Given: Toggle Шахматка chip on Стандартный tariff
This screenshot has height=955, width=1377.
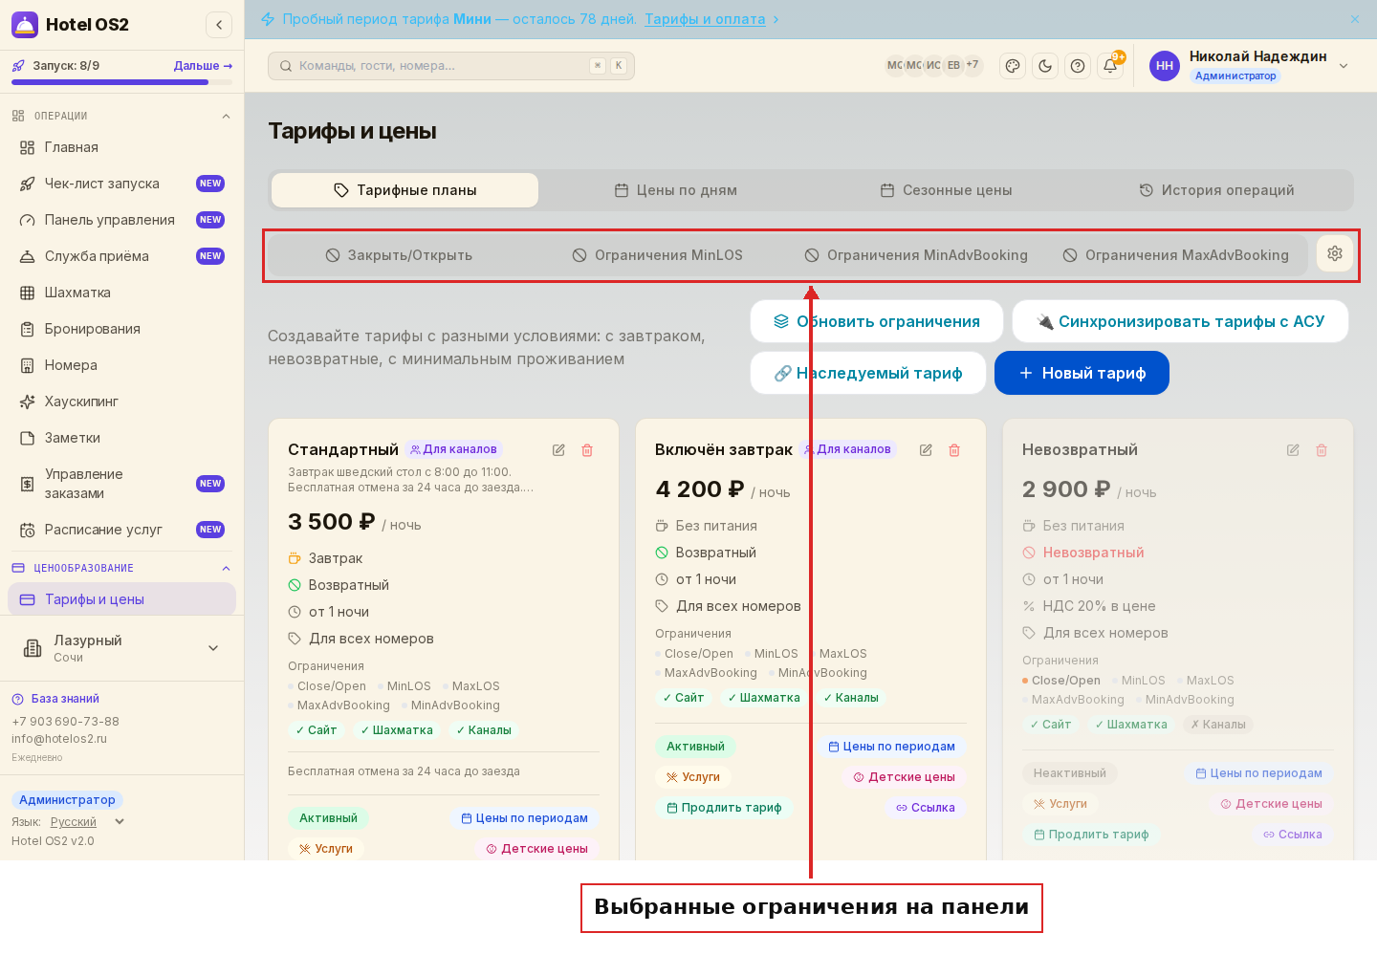Looking at the screenshot, I should tap(397, 730).
